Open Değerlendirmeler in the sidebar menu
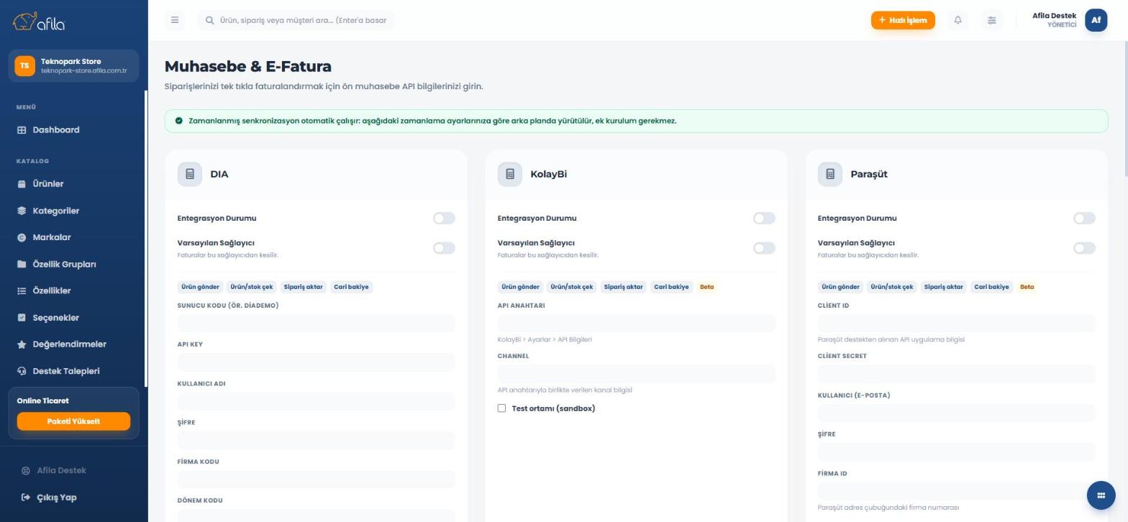The width and height of the screenshot is (1128, 522). [x=73, y=344]
